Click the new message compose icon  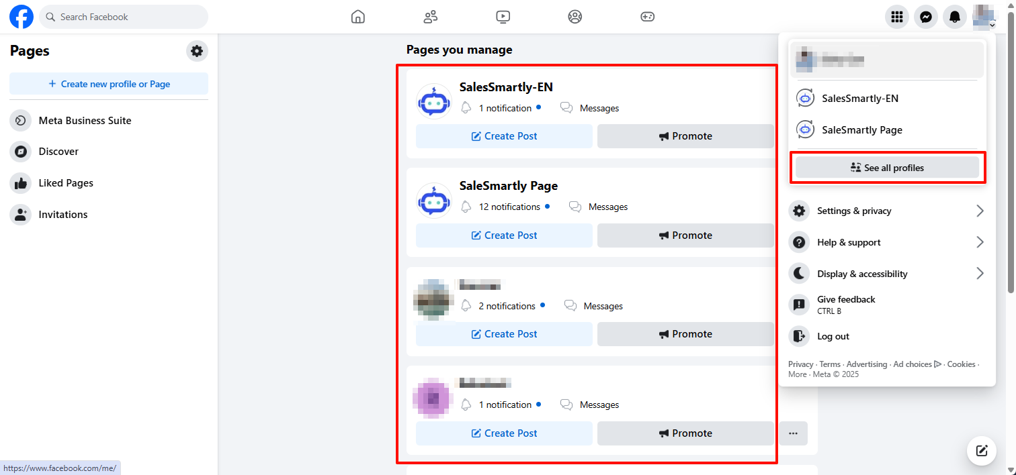981,450
